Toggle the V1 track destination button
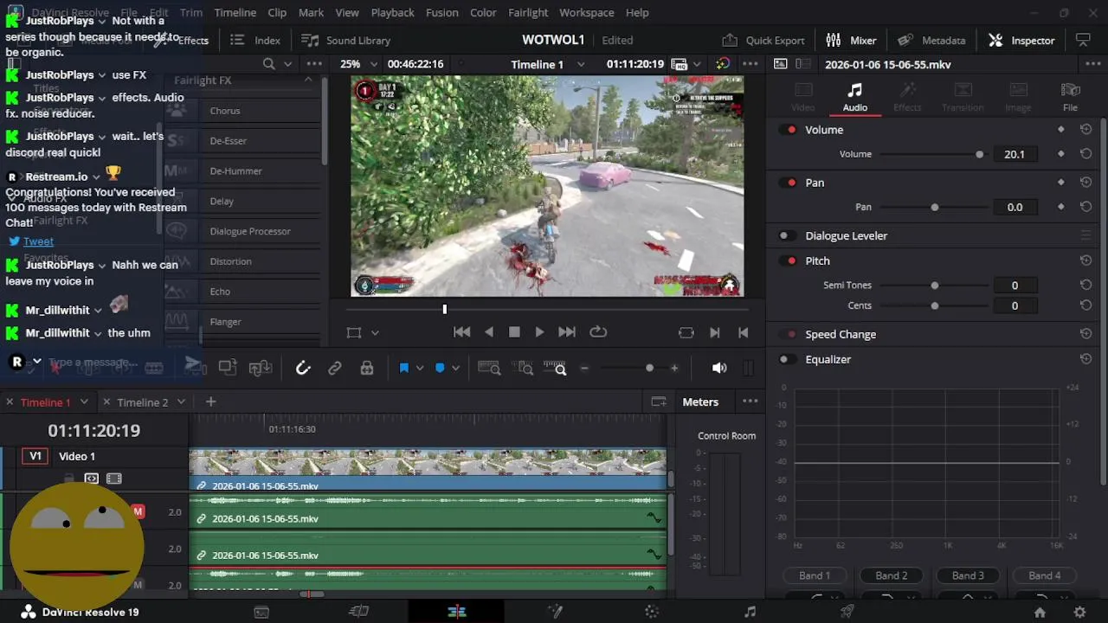The width and height of the screenshot is (1108, 623). (35, 456)
